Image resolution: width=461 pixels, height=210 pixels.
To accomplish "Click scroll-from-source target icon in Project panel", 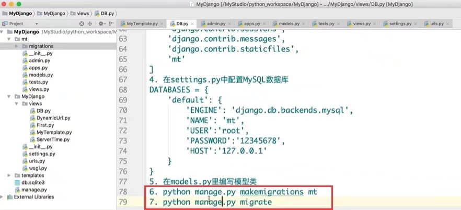I will [82, 24].
